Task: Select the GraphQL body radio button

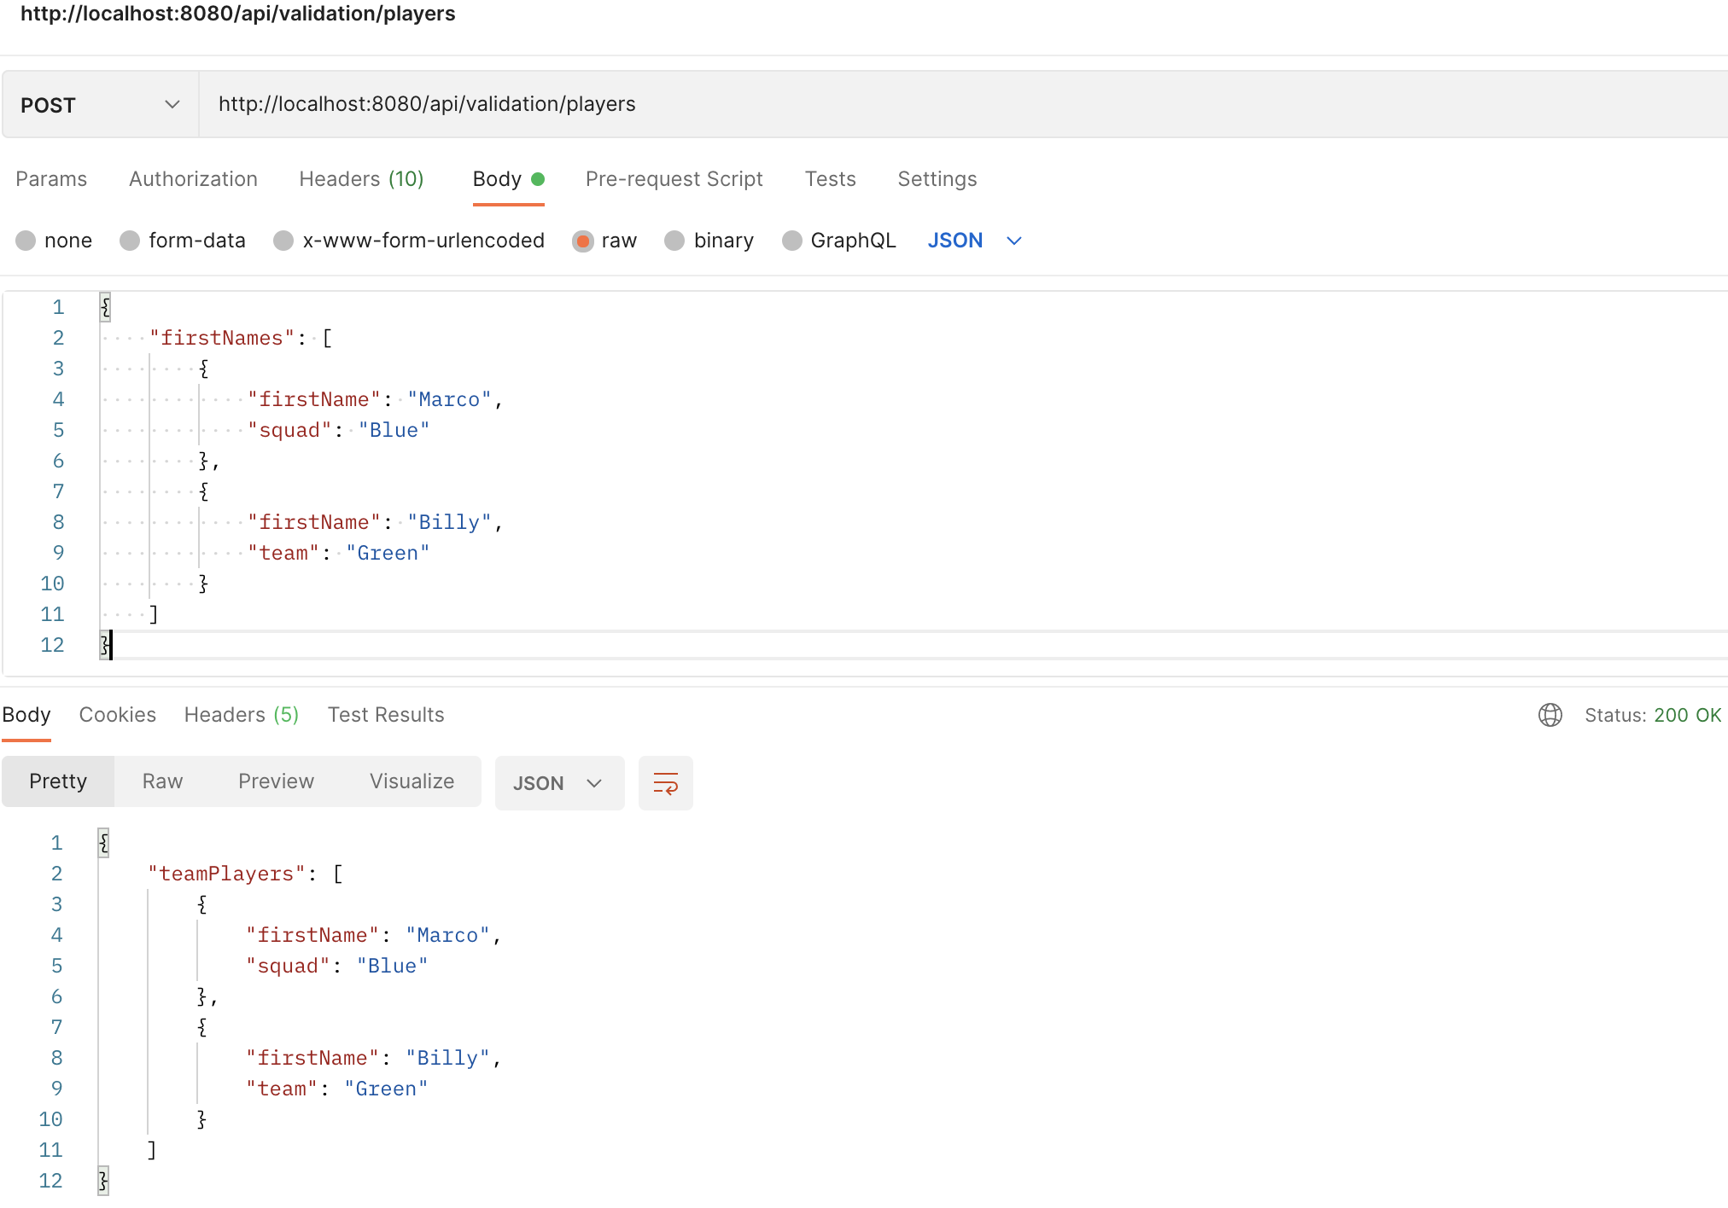Action: coord(792,241)
